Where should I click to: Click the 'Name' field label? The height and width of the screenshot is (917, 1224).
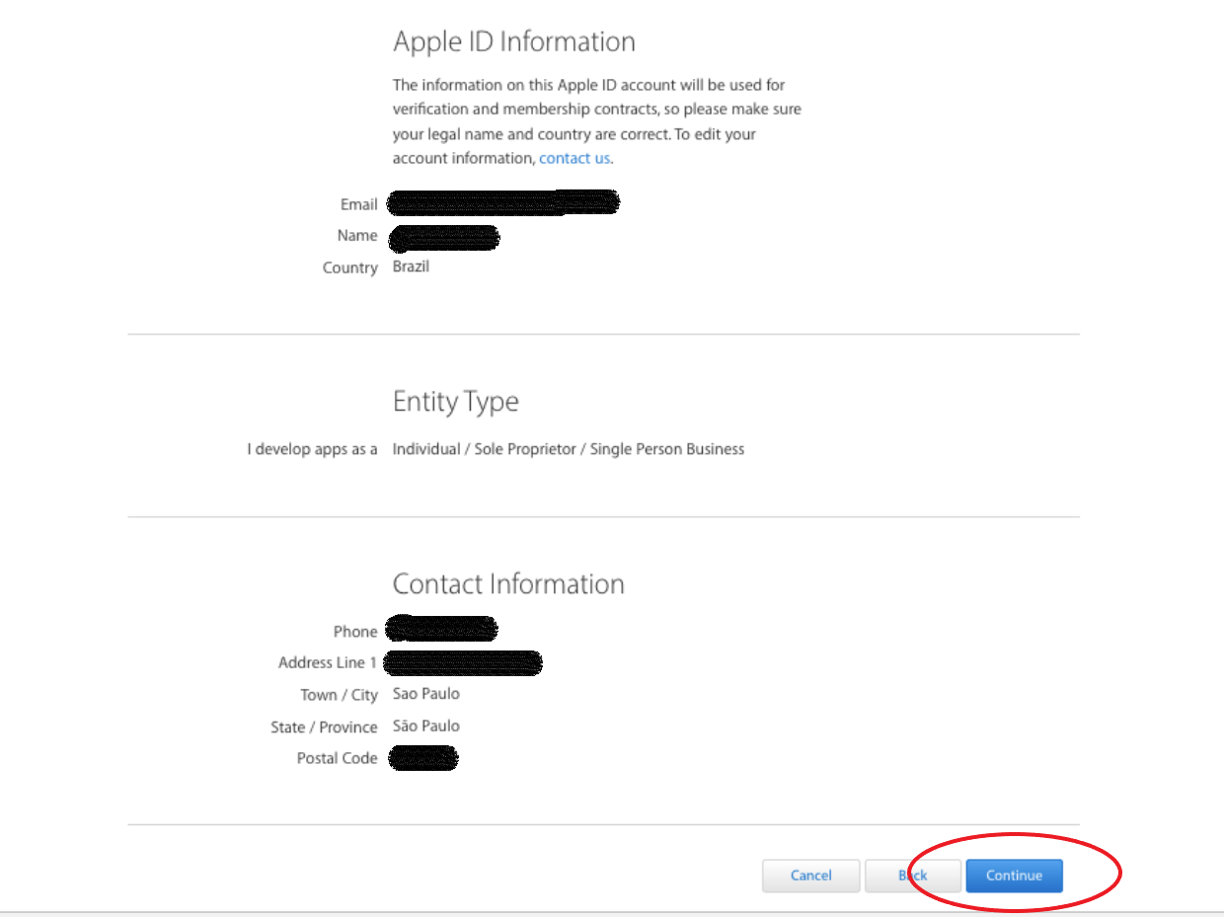click(357, 235)
